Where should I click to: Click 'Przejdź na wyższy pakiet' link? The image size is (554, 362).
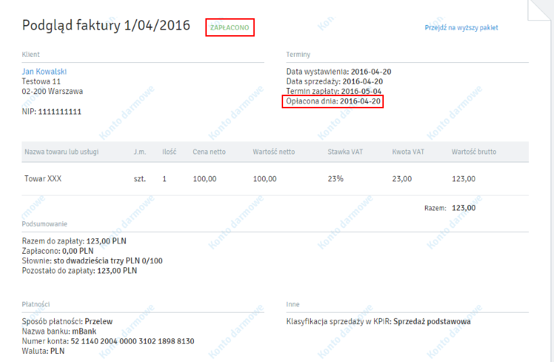[461, 28]
